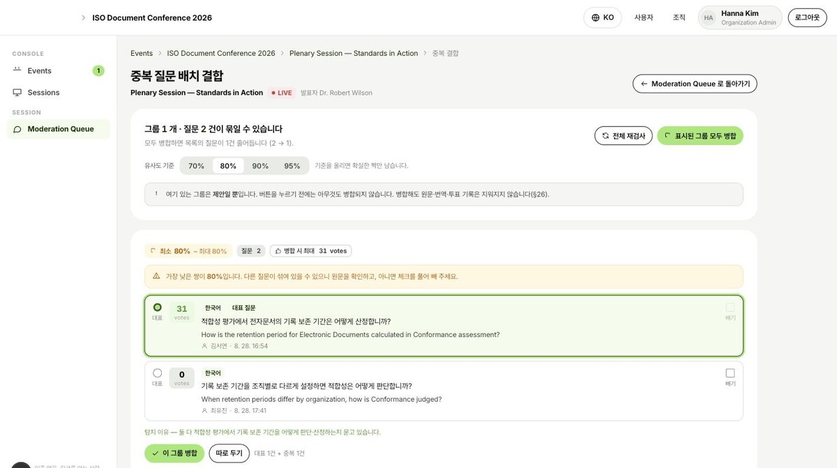Click the thumbs-up max votes badge
Viewport: 837px width, 468px height.
[x=311, y=251]
